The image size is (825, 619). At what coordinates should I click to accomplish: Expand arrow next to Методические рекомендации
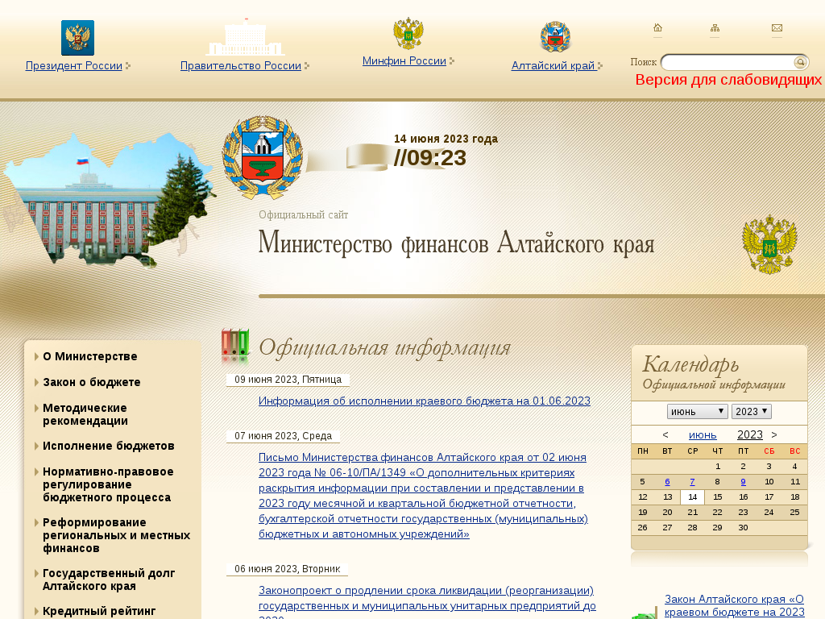point(36,409)
